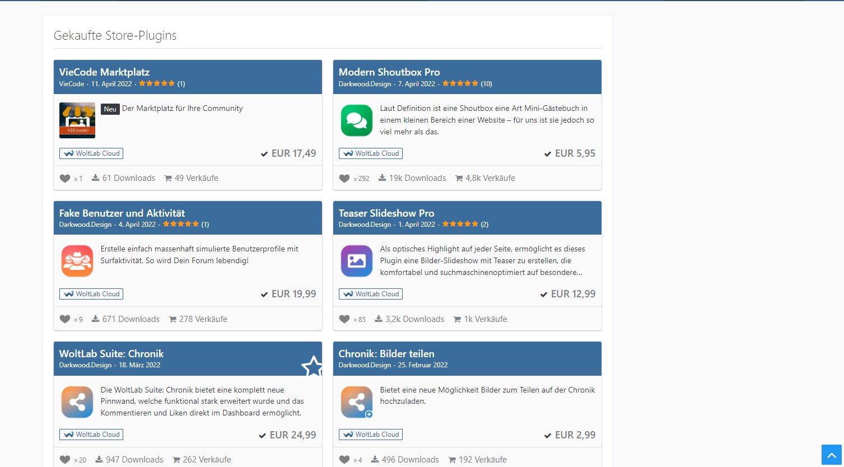The height and width of the screenshot is (467, 844).
Task: Open the Teaser Slideshow Pro title link
Action: [x=386, y=213]
